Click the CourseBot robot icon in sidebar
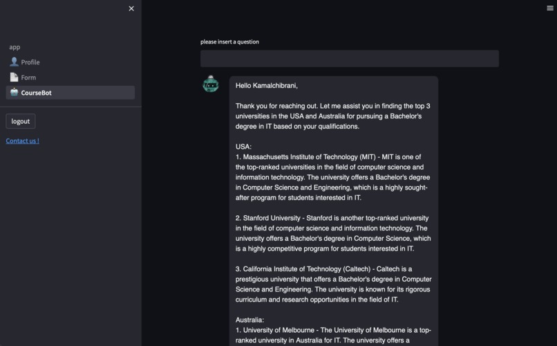 coord(15,93)
